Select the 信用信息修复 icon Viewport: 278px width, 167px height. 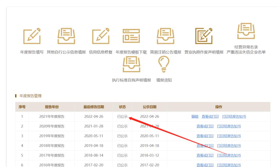(100, 36)
